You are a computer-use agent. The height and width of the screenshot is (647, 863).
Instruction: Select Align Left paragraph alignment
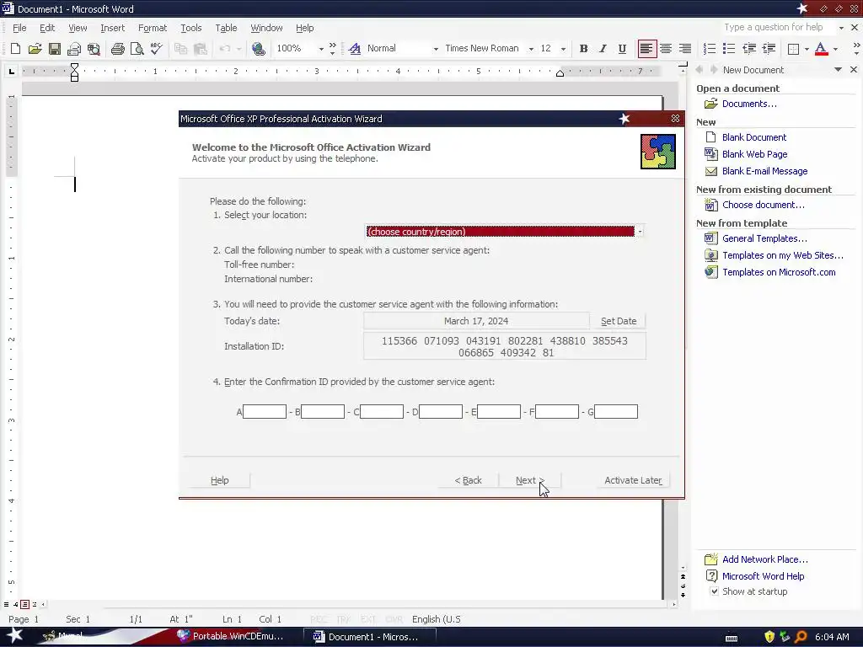[x=646, y=49]
